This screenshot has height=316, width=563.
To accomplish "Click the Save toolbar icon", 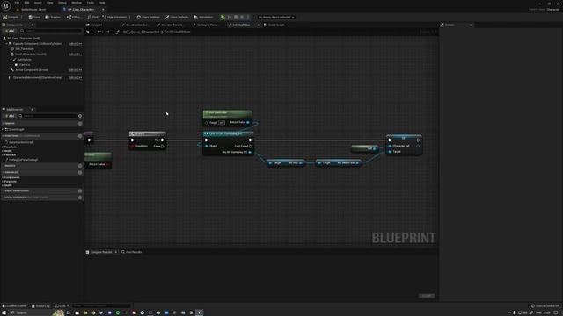I will [x=34, y=18].
